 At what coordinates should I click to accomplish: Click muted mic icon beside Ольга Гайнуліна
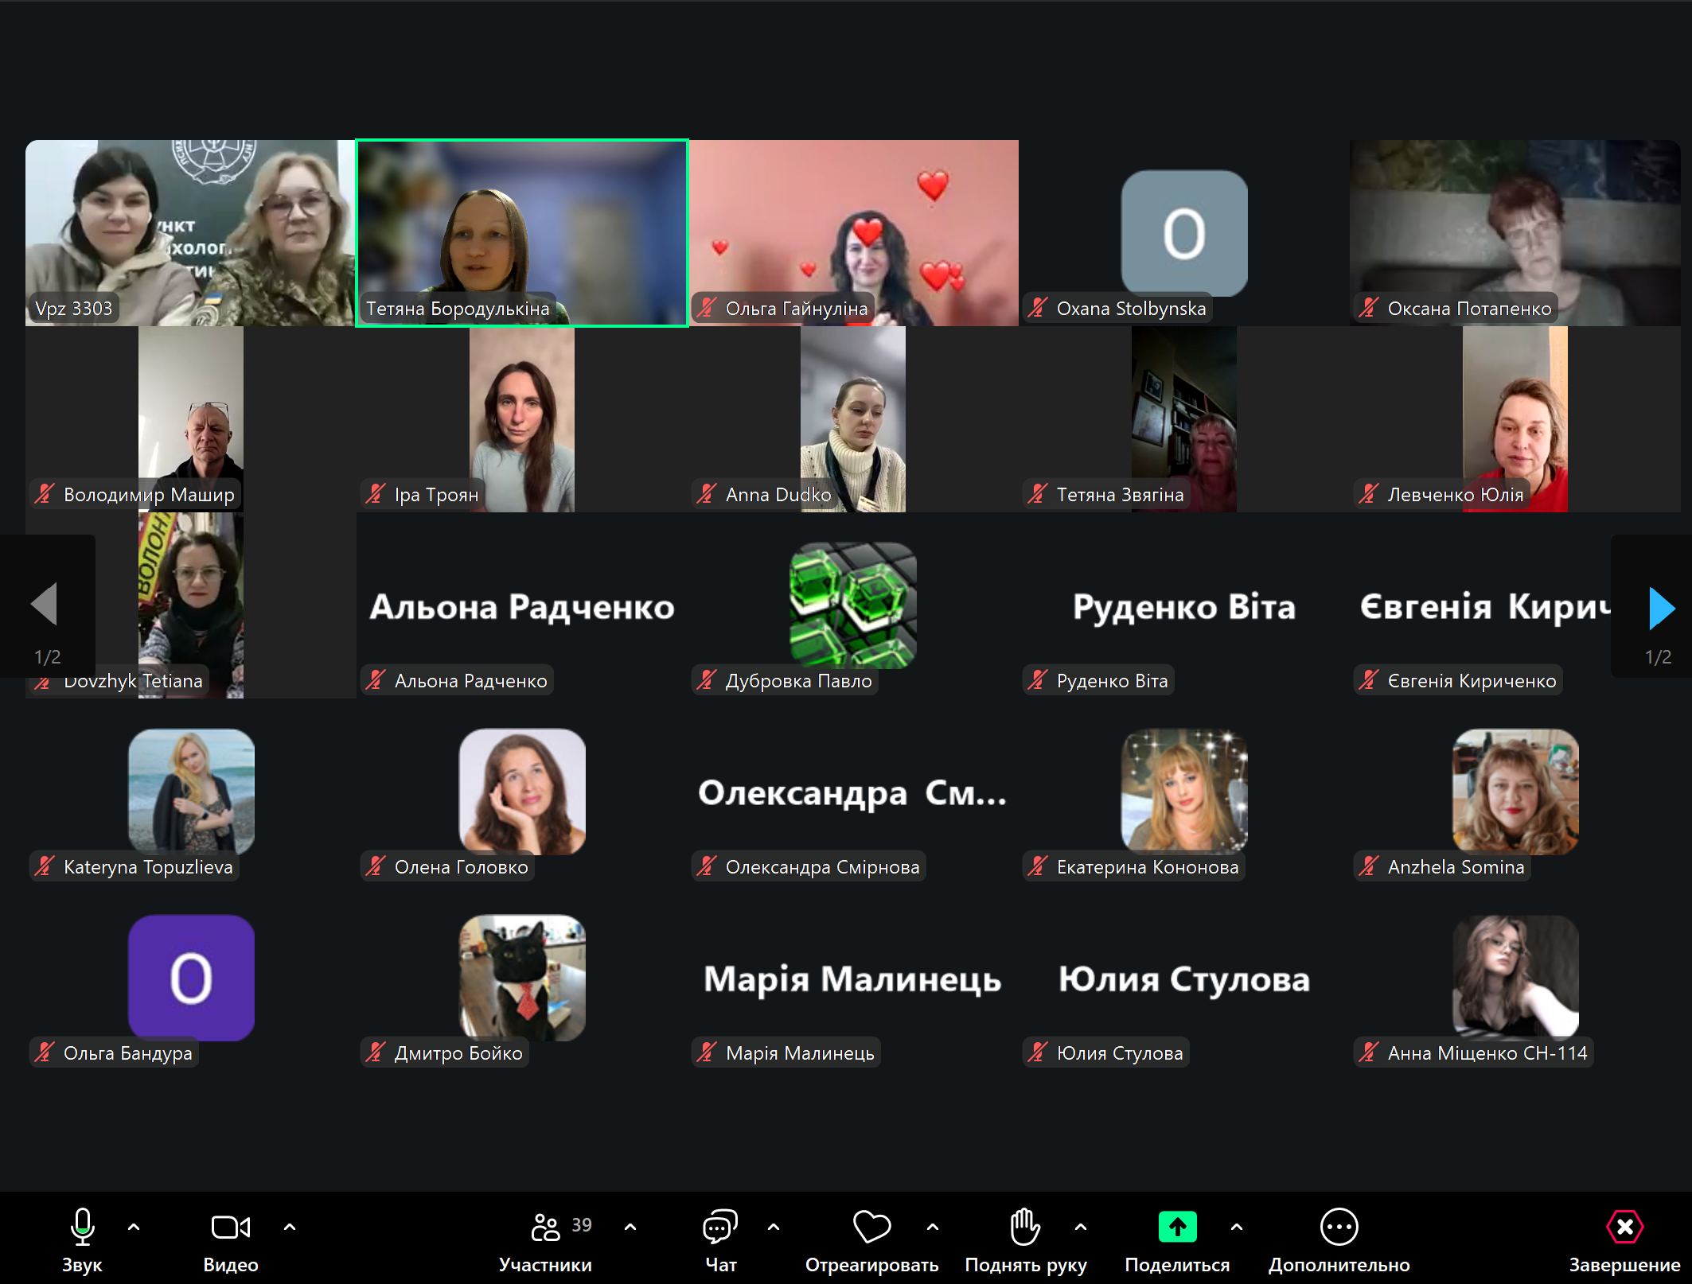707,308
